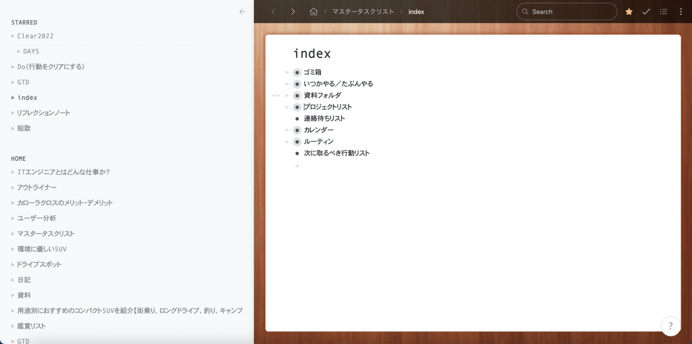Open the three-dot menu beside 資料フォルダ

[276, 95]
